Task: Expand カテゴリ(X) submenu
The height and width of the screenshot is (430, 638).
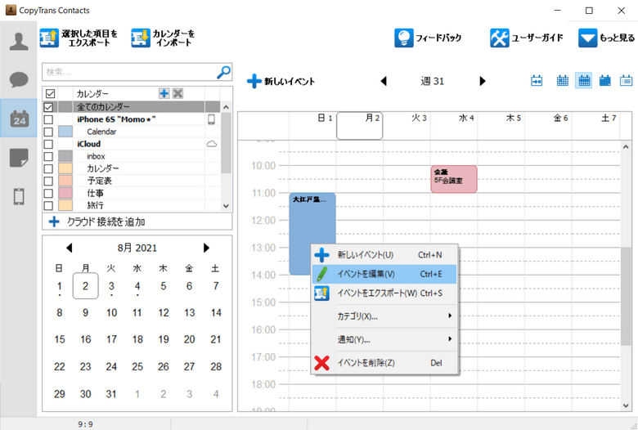Action: click(x=384, y=316)
